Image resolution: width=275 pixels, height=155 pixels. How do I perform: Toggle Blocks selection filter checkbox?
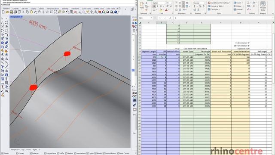[x=95, y=153]
